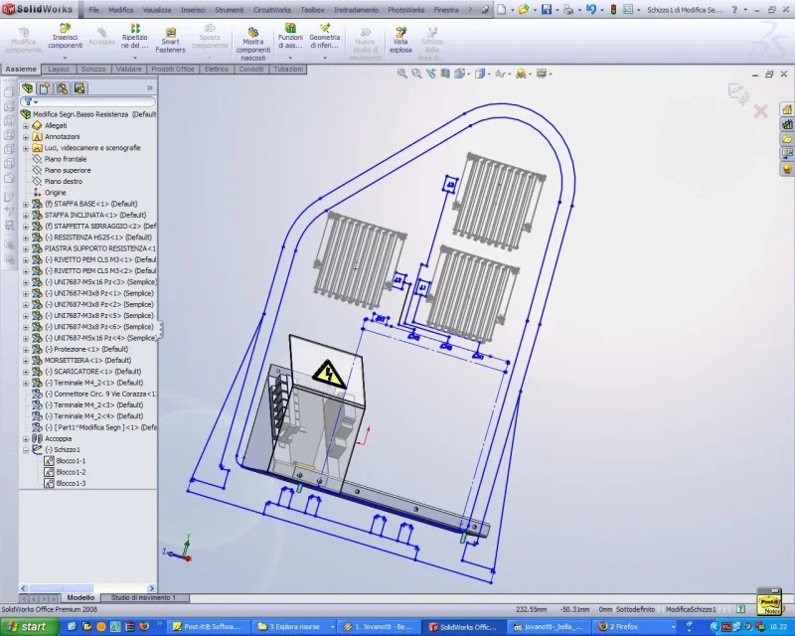Switch to the Valutare tab
Image resolution: width=795 pixels, height=636 pixels.
coord(129,69)
